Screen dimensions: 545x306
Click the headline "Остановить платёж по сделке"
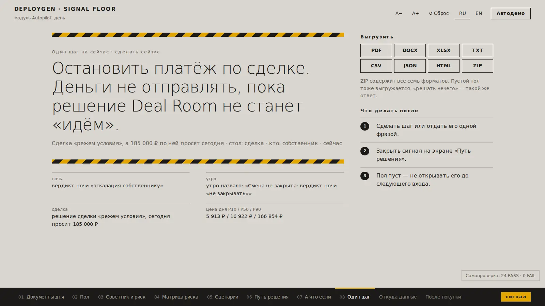[x=181, y=68]
